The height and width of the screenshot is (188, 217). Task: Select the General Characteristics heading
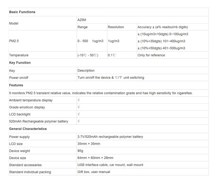(28, 129)
